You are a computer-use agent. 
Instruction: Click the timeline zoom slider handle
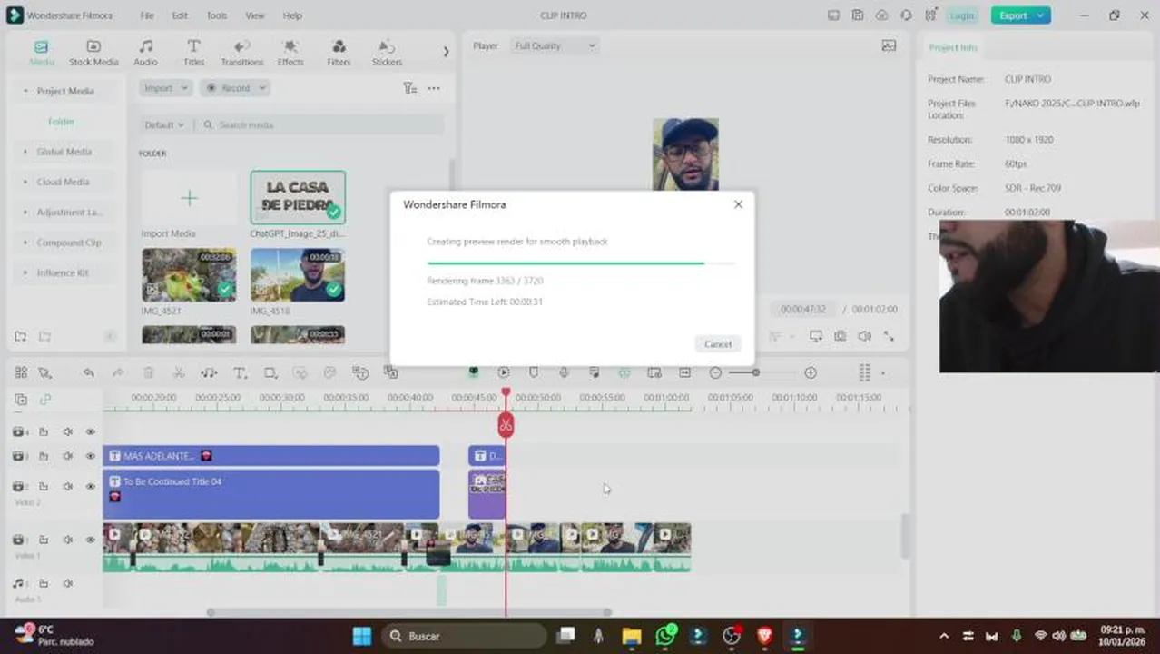(x=755, y=372)
